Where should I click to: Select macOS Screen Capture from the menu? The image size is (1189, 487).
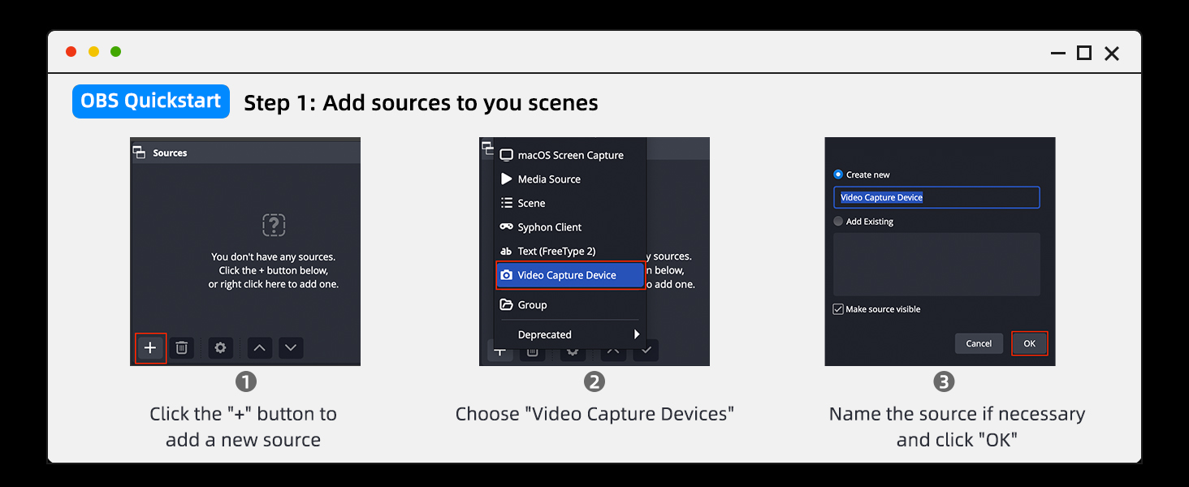click(x=570, y=155)
